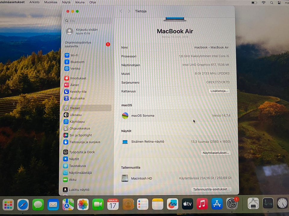Open the Arkisto menu
289x216 pixels.
pos(34,2)
